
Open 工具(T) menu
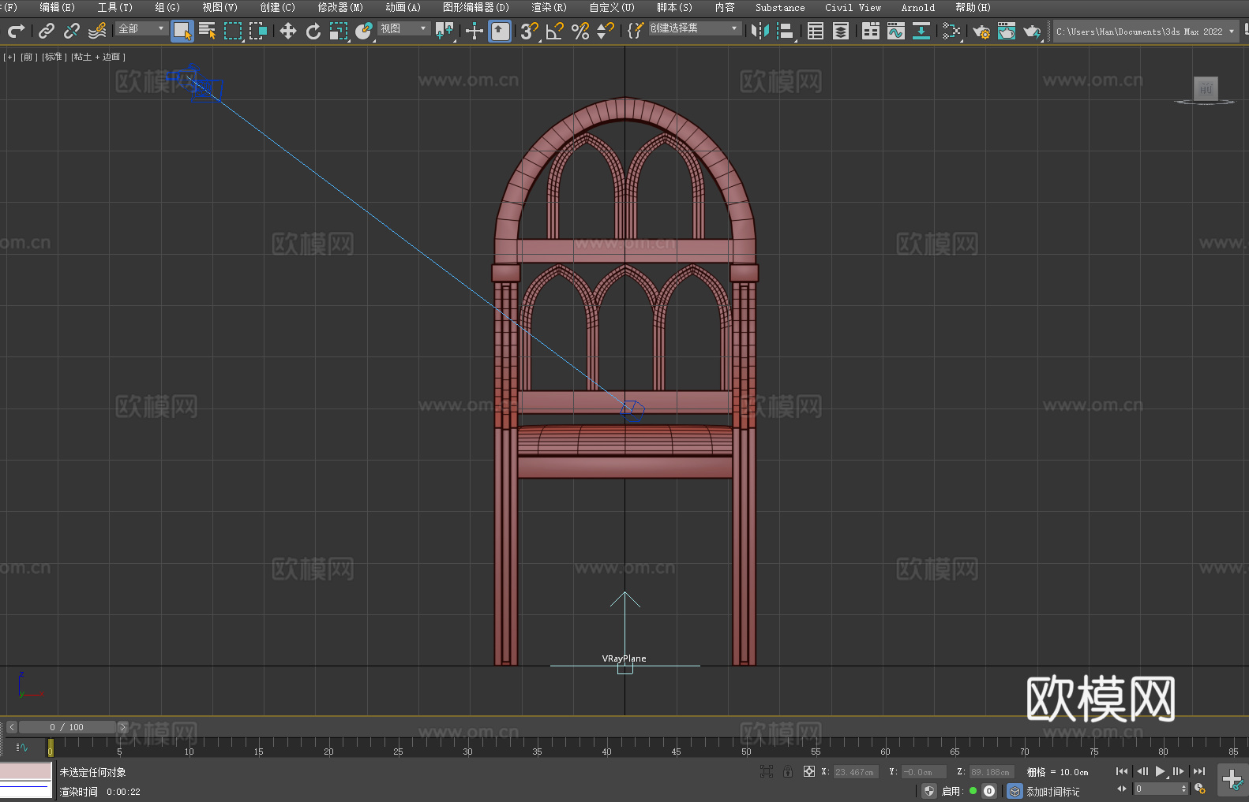click(114, 7)
